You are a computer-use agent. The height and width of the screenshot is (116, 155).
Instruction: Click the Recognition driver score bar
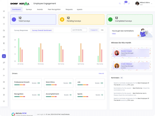(20, 97)
